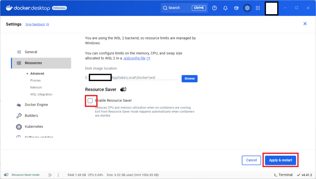316x179 pixels.
Task: Select General settings section
Action: point(41,52)
